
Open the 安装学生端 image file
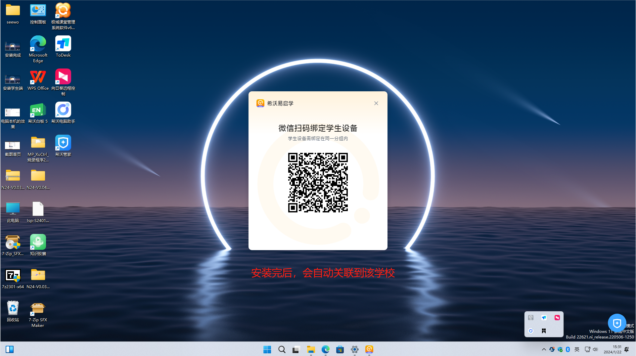(x=13, y=82)
